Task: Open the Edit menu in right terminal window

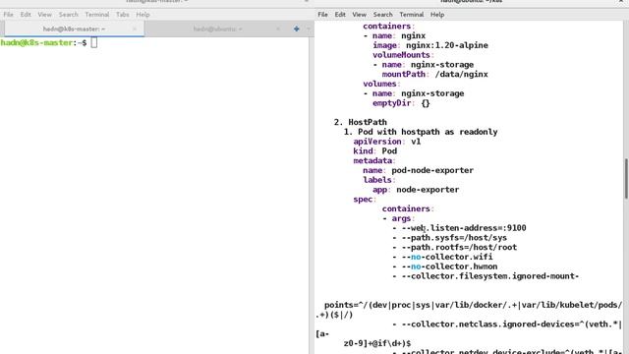Action: [x=340, y=15]
